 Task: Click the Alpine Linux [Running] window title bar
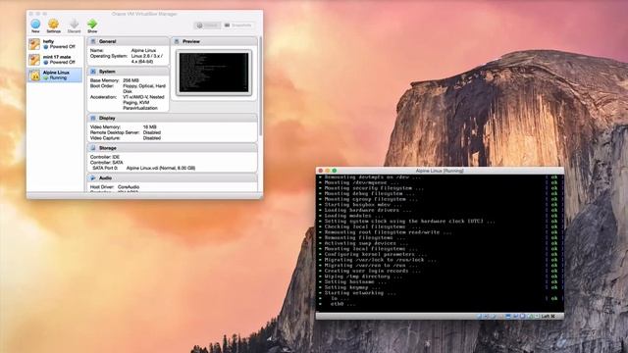click(440, 171)
